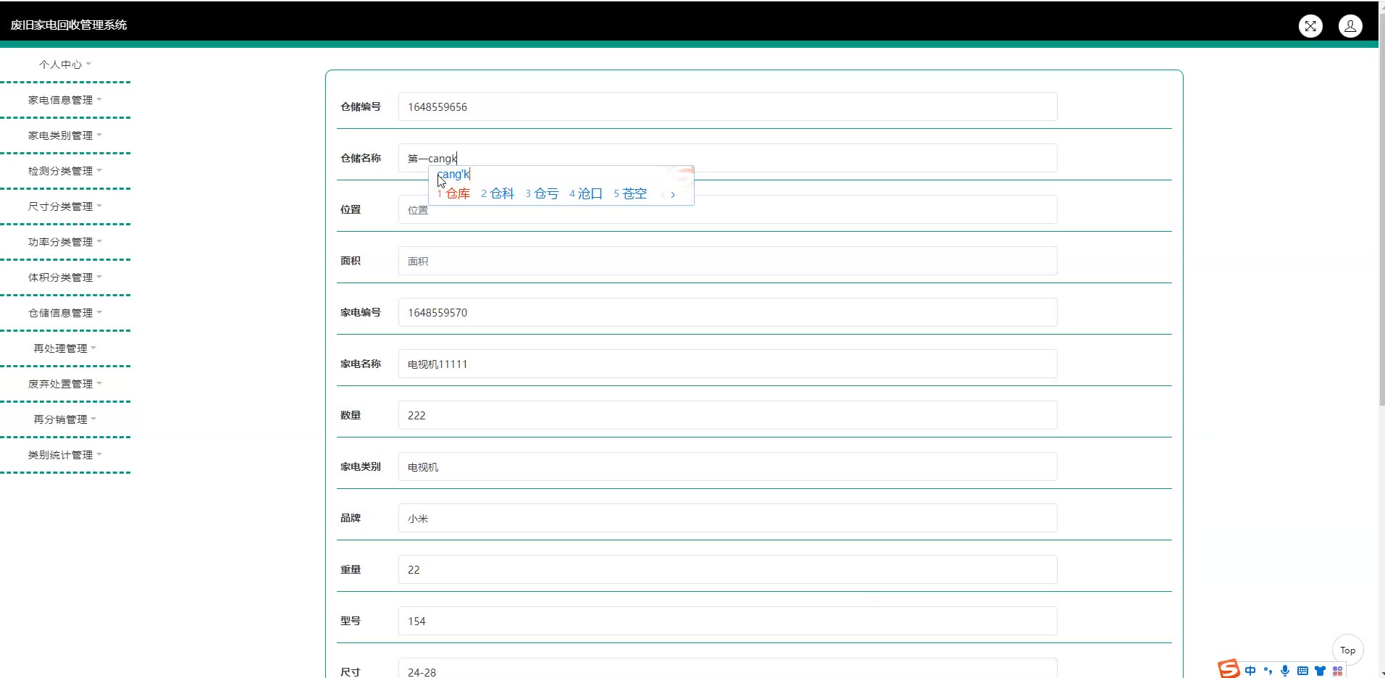Focus the 家电编号 input field
Screen dimensions: 1385x678
(x=727, y=312)
